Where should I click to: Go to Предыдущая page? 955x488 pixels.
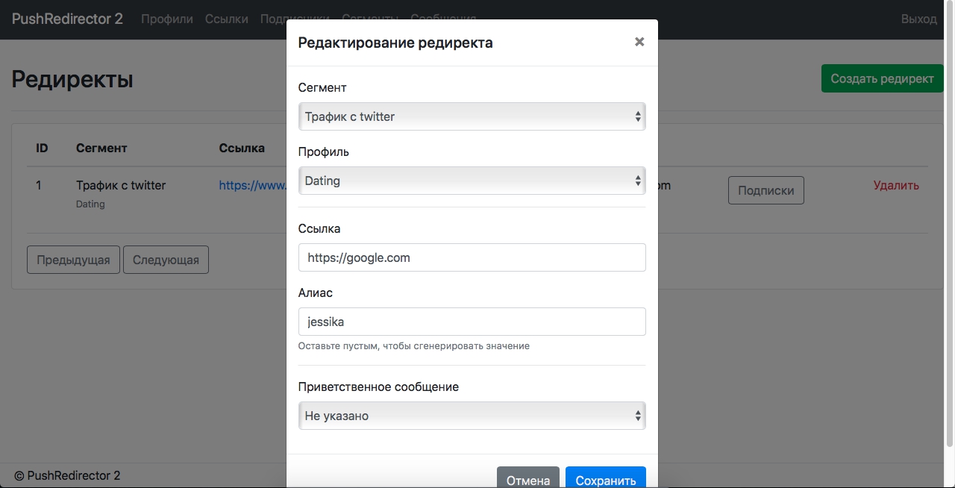click(73, 260)
